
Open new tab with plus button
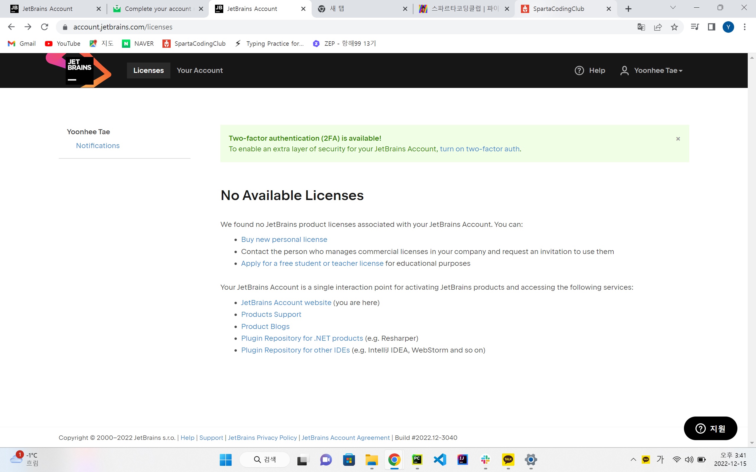pyautogui.click(x=628, y=9)
